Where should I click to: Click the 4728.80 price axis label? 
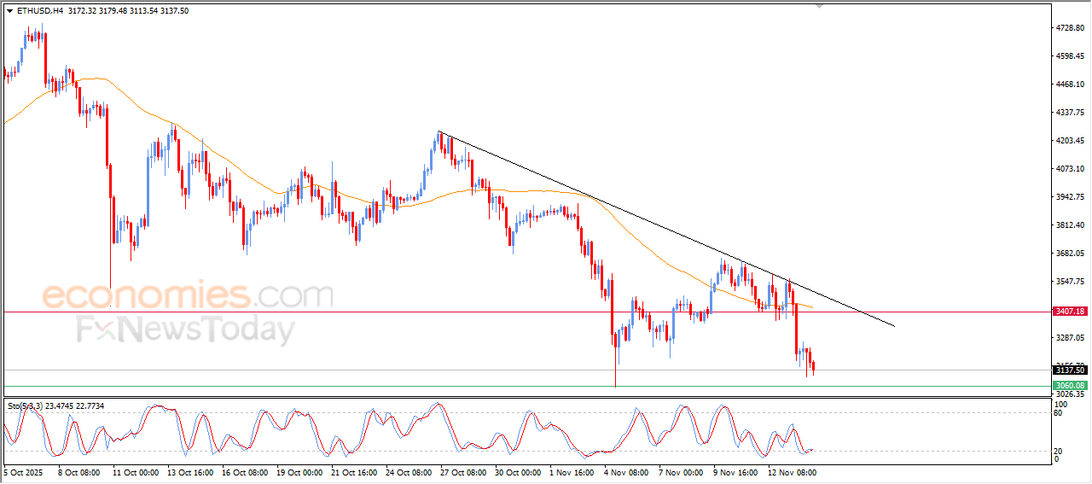coord(1070,28)
